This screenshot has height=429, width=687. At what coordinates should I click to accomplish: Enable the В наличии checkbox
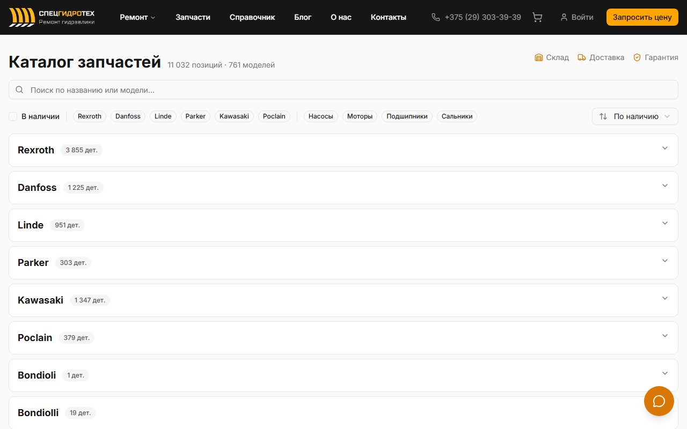click(x=13, y=116)
